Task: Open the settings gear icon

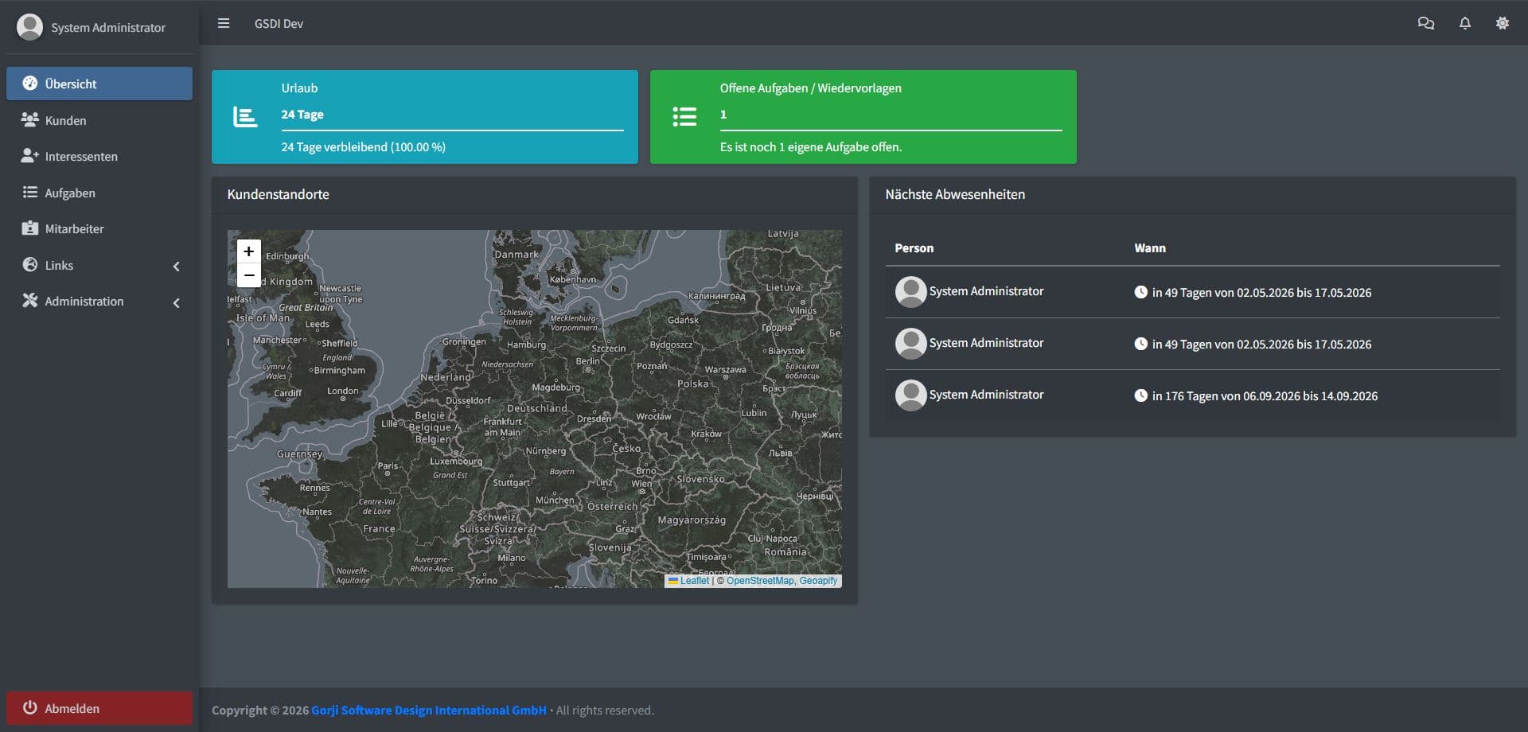Action: click(1502, 24)
